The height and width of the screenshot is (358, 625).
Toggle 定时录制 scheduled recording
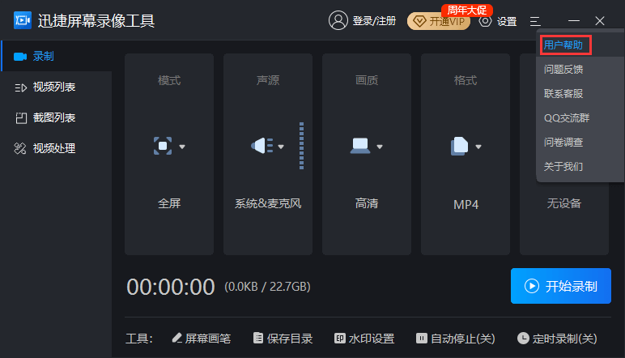tap(557, 338)
